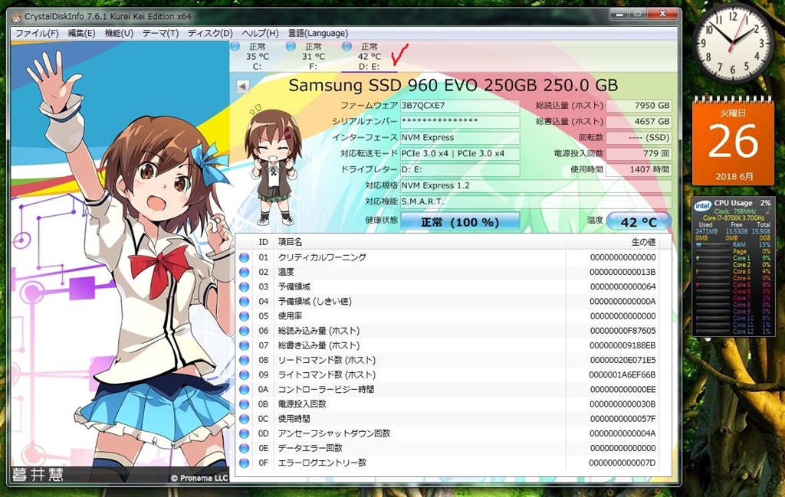Click the 1407 時間 power-on hours value
This screenshot has height=497, width=785.
click(639, 169)
